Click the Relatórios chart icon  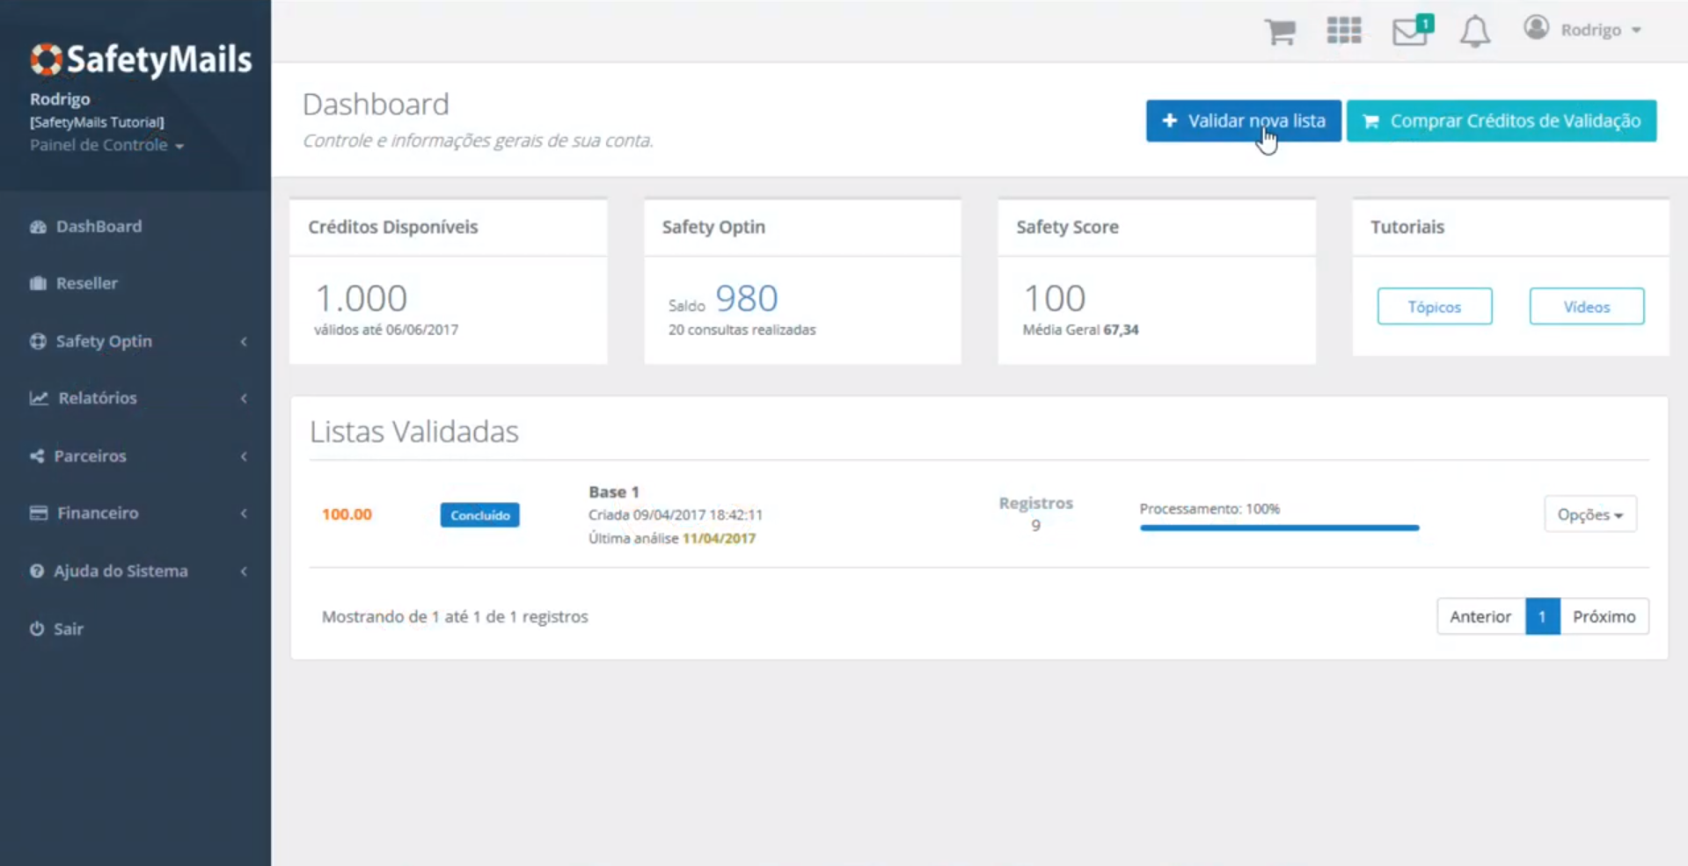(39, 398)
